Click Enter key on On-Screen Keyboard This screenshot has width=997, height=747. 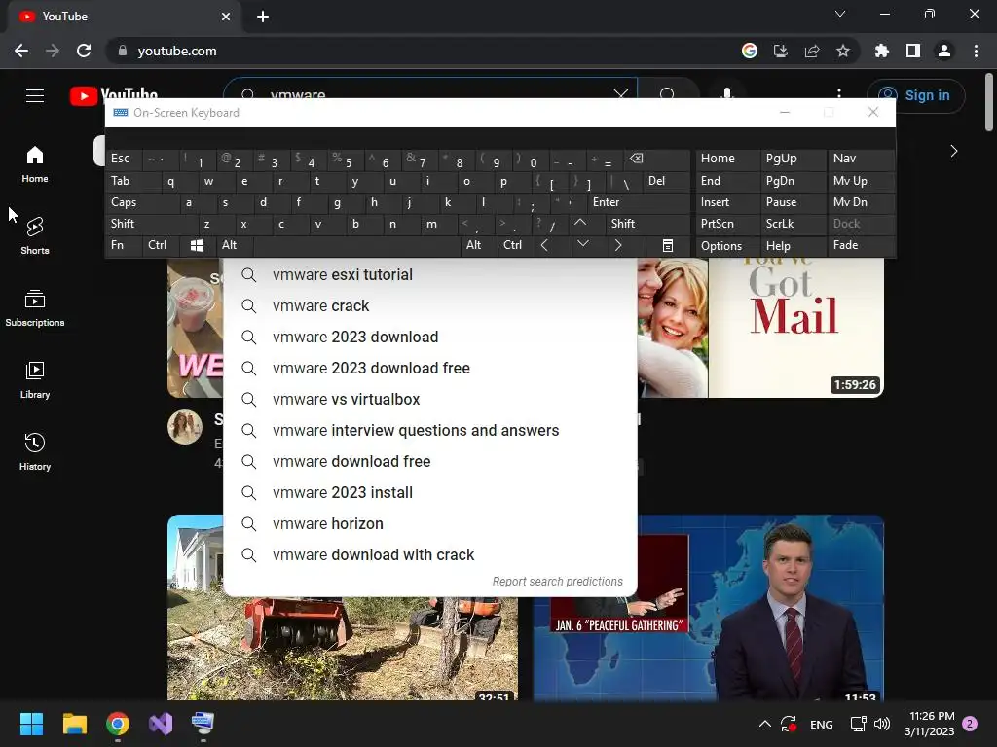(639, 202)
